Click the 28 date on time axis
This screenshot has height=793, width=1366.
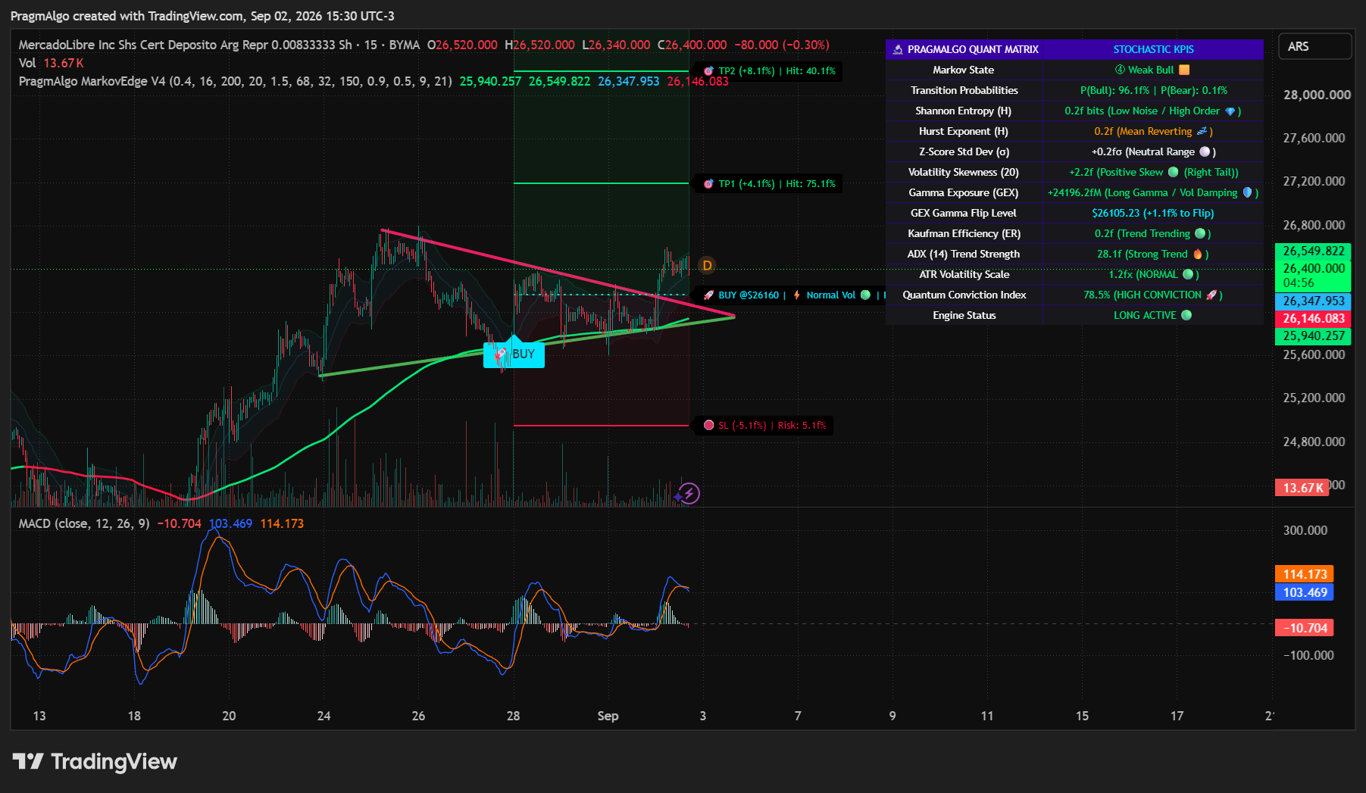pyautogui.click(x=513, y=716)
